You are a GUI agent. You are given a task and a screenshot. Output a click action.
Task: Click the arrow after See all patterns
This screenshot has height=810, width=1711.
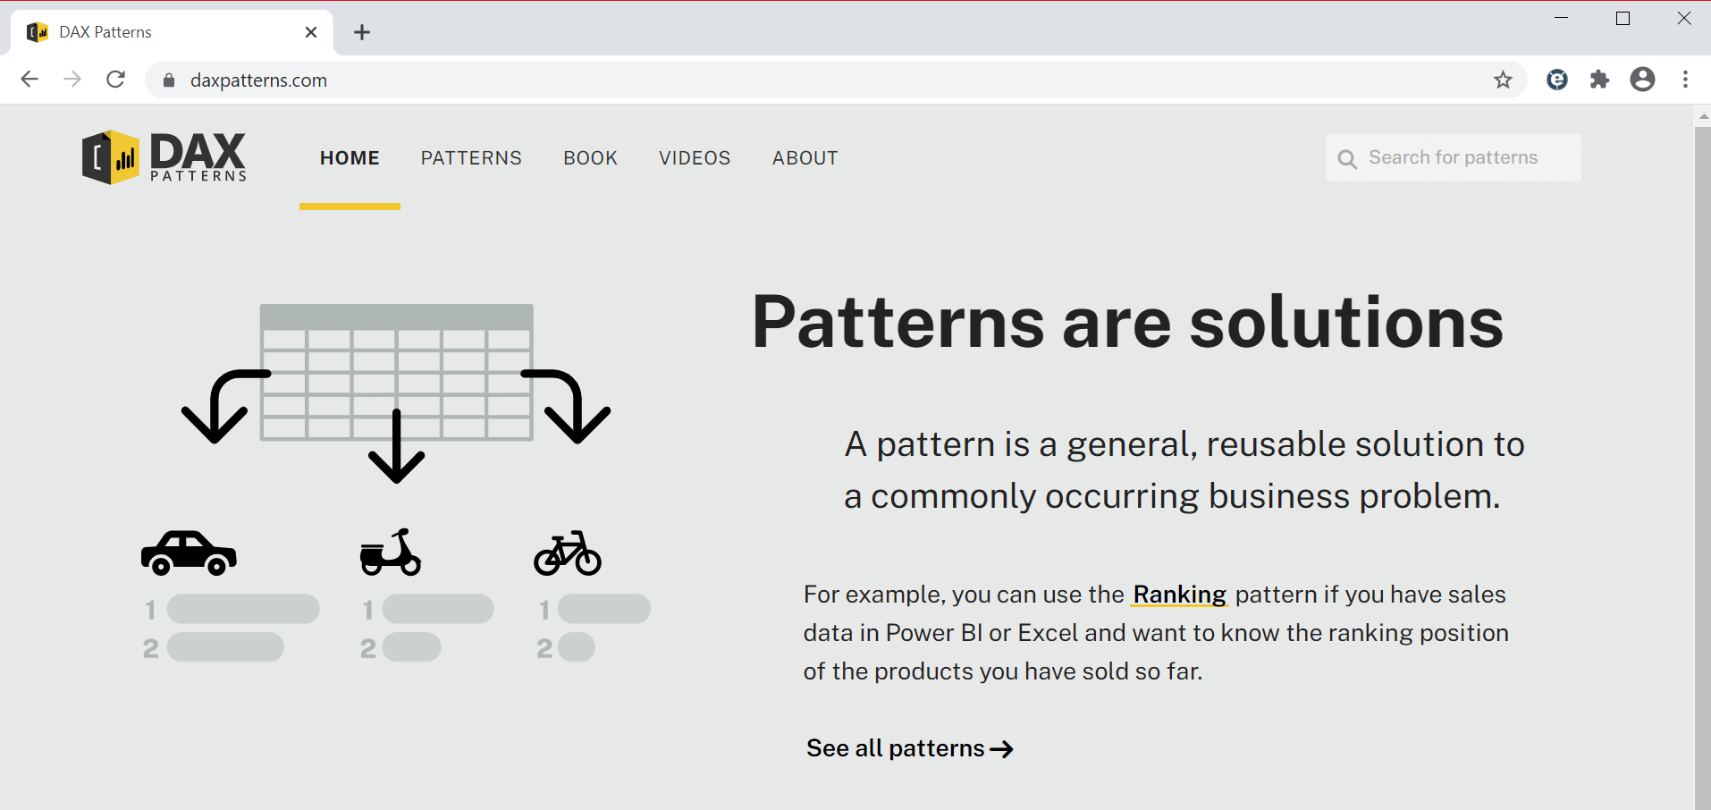tap(1002, 749)
